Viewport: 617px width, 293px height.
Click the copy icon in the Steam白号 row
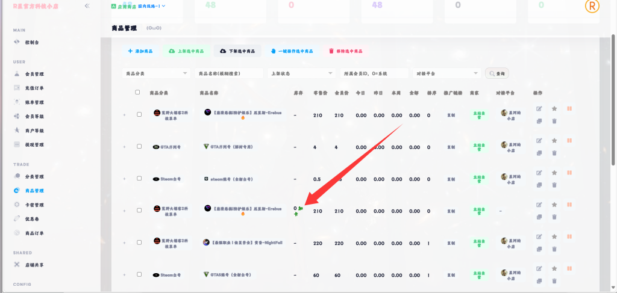(x=539, y=185)
